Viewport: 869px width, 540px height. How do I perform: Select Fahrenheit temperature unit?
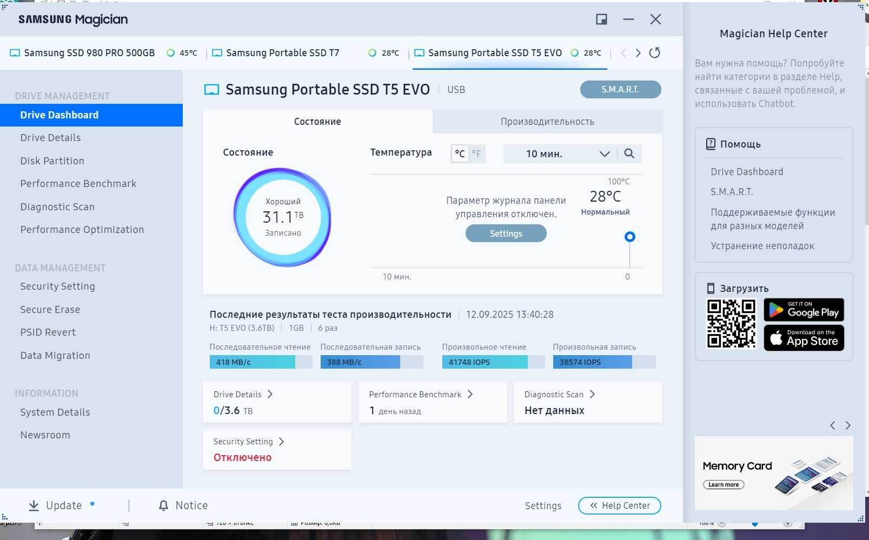click(476, 154)
